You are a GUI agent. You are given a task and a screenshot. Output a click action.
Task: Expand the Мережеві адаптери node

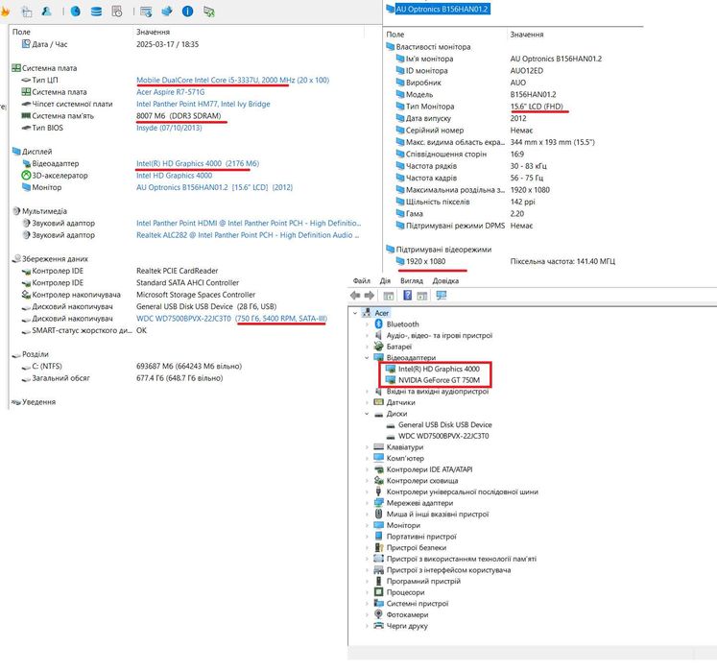point(367,503)
